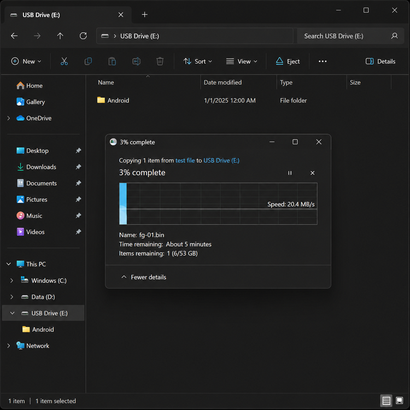Click the Delete trash icon
This screenshot has height=410, width=410.
click(x=160, y=61)
